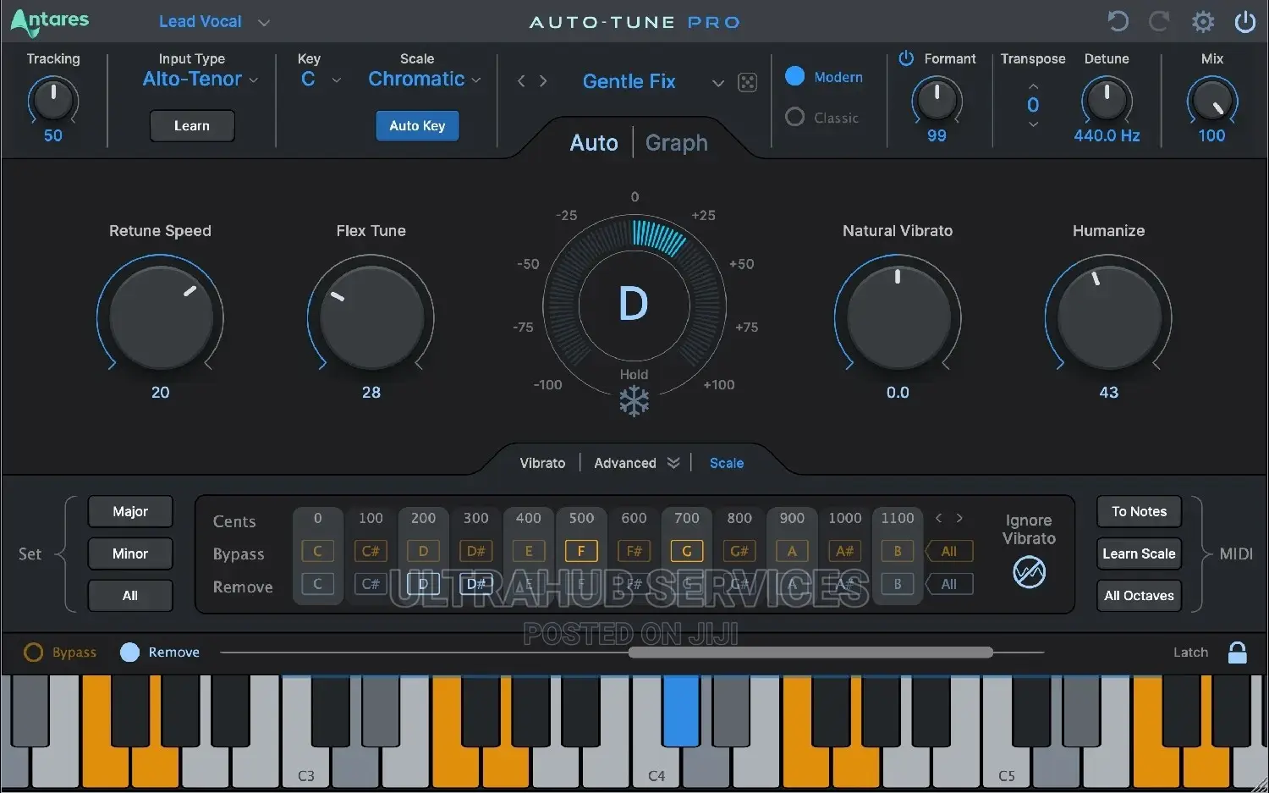Click the Humanize knob
The width and height of the screenshot is (1269, 793).
point(1108,317)
